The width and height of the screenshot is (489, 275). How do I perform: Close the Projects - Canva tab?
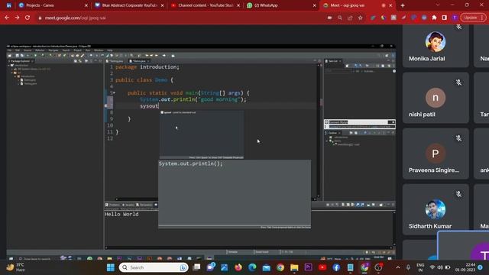(86, 5)
